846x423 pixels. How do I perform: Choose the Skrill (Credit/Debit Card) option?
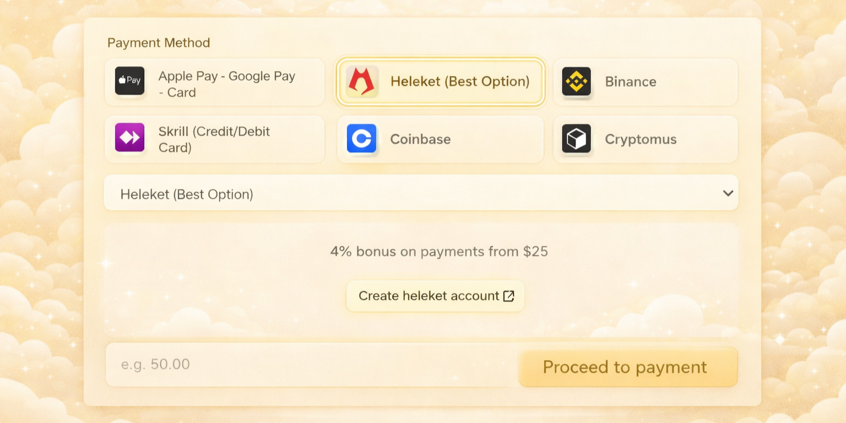215,139
